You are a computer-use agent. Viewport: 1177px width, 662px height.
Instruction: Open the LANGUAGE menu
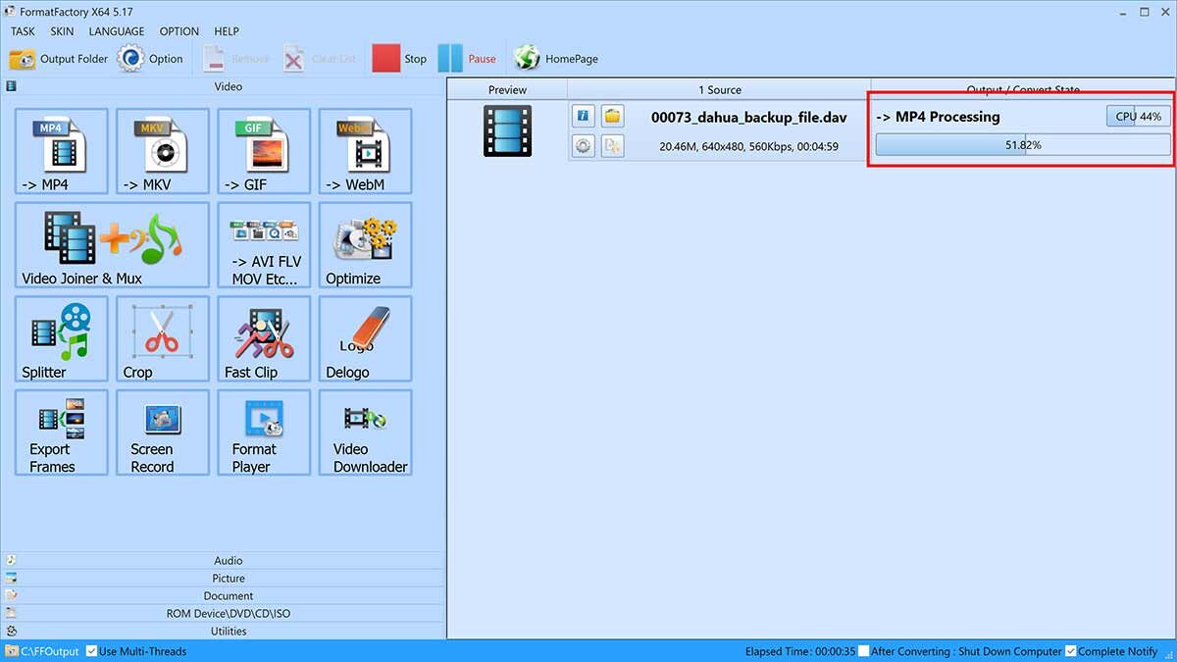pos(116,31)
